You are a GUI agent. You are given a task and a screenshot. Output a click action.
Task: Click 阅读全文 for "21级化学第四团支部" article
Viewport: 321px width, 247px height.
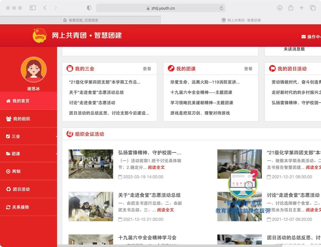click(313, 167)
